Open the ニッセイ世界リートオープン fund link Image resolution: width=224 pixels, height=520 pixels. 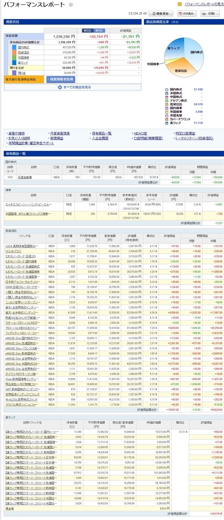(22, 302)
